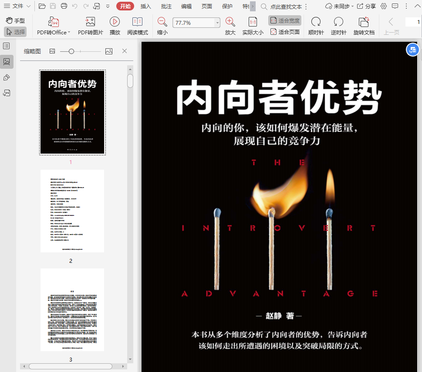Screen dimensions: 422x372
Task: Open the annotations sidebar pen icon
Action: 7,78
